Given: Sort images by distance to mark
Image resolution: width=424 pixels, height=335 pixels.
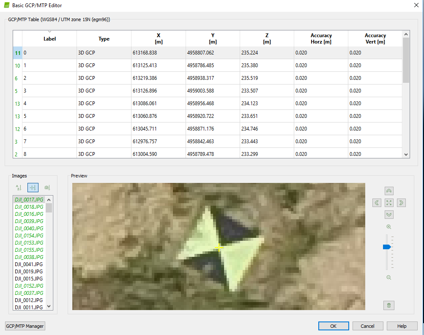Looking at the screenshot, I should (x=33, y=187).
